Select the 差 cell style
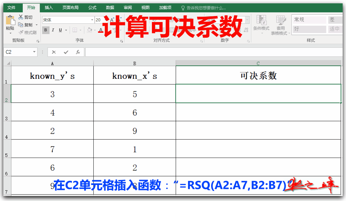 pyautogui.click(x=335, y=20)
